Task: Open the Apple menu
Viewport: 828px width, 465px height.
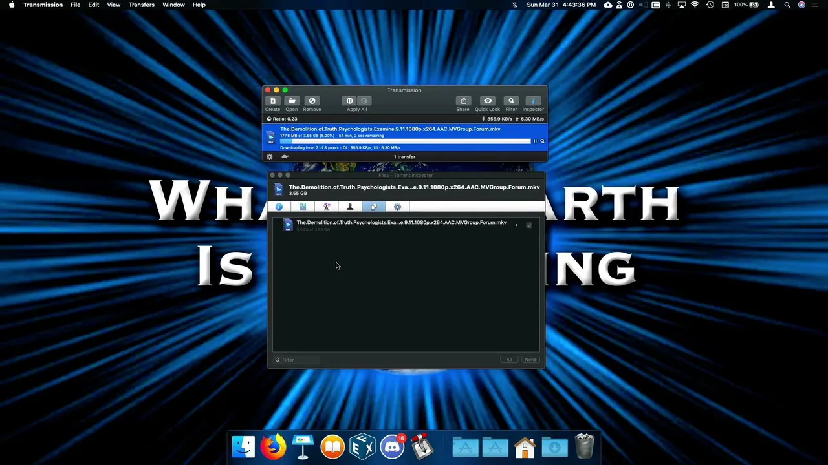Action: coord(12,5)
